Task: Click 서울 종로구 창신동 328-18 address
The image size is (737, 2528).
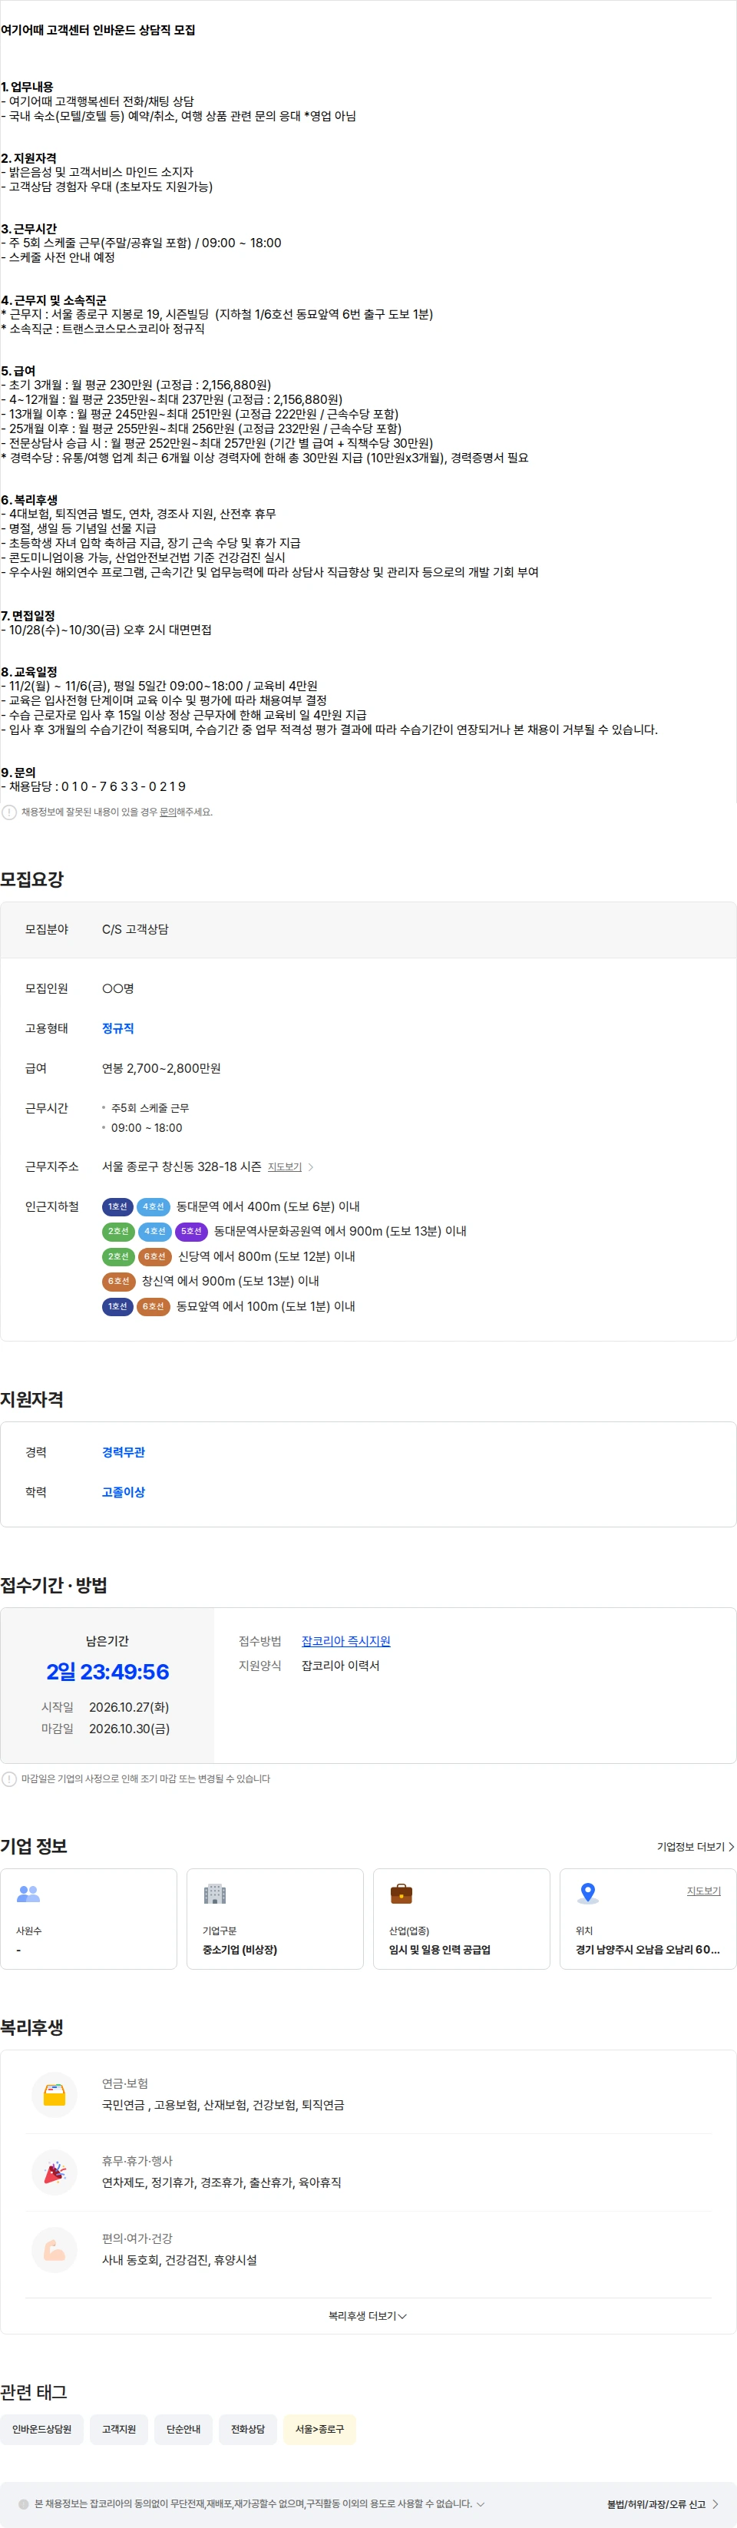Action: pyautogui.click(x=181, y=1166)
